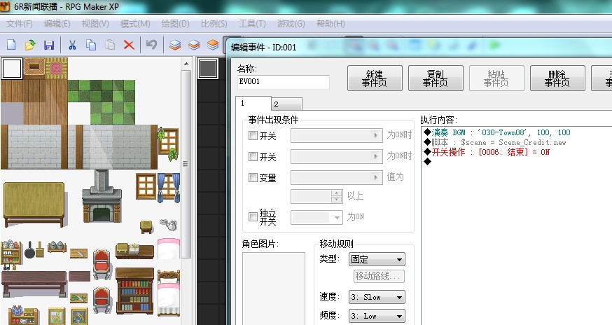
Task: Click the variable value spinner arrows
Action: [336, 197]
